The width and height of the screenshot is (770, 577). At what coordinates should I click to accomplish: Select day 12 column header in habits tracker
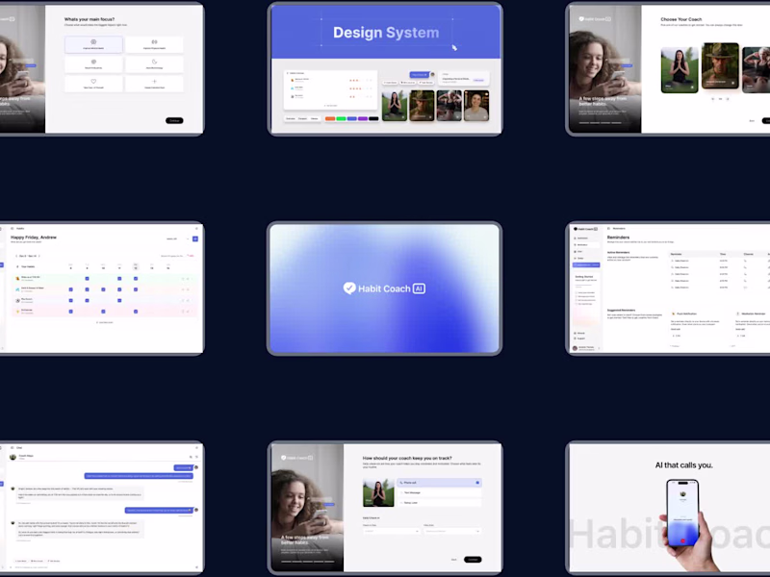(x=136, y=266)
